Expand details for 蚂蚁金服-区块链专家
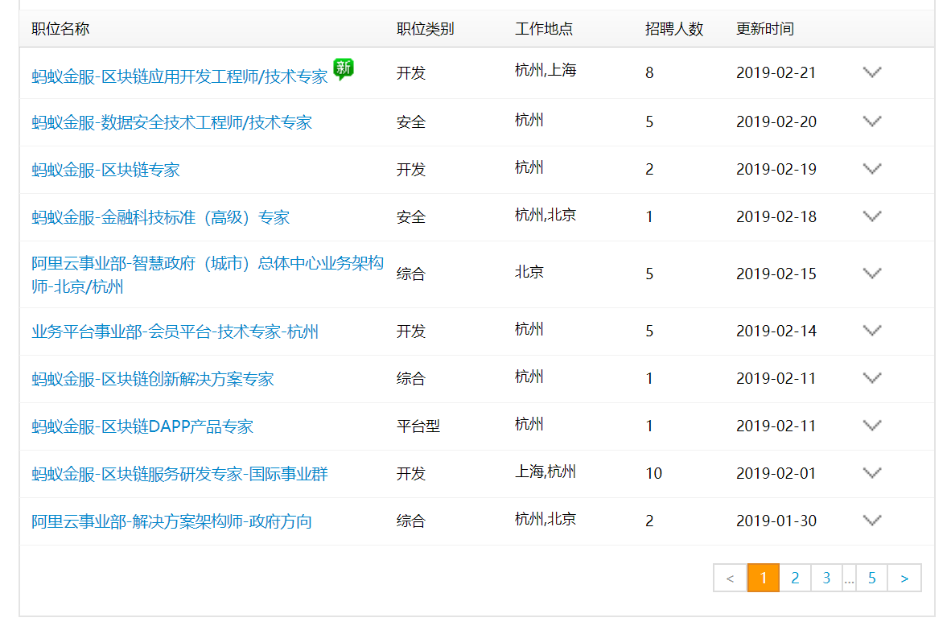The height and width of the screenshot is (630, 951). (872, 169)
